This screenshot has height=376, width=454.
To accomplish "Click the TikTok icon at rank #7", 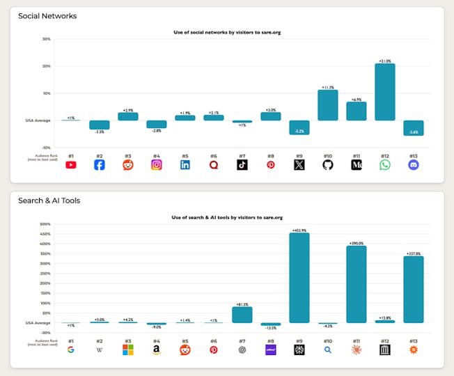I will click(x=242, y=165).
